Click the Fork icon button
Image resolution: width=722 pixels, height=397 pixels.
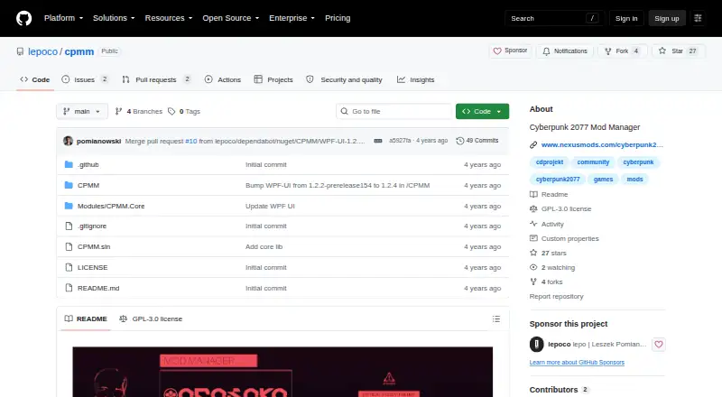point(607,51)
